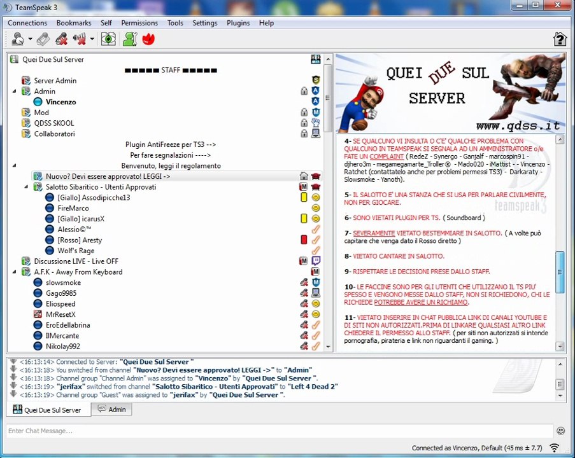
Task: Open the Help menu
Action: click(x=266, y=23)
